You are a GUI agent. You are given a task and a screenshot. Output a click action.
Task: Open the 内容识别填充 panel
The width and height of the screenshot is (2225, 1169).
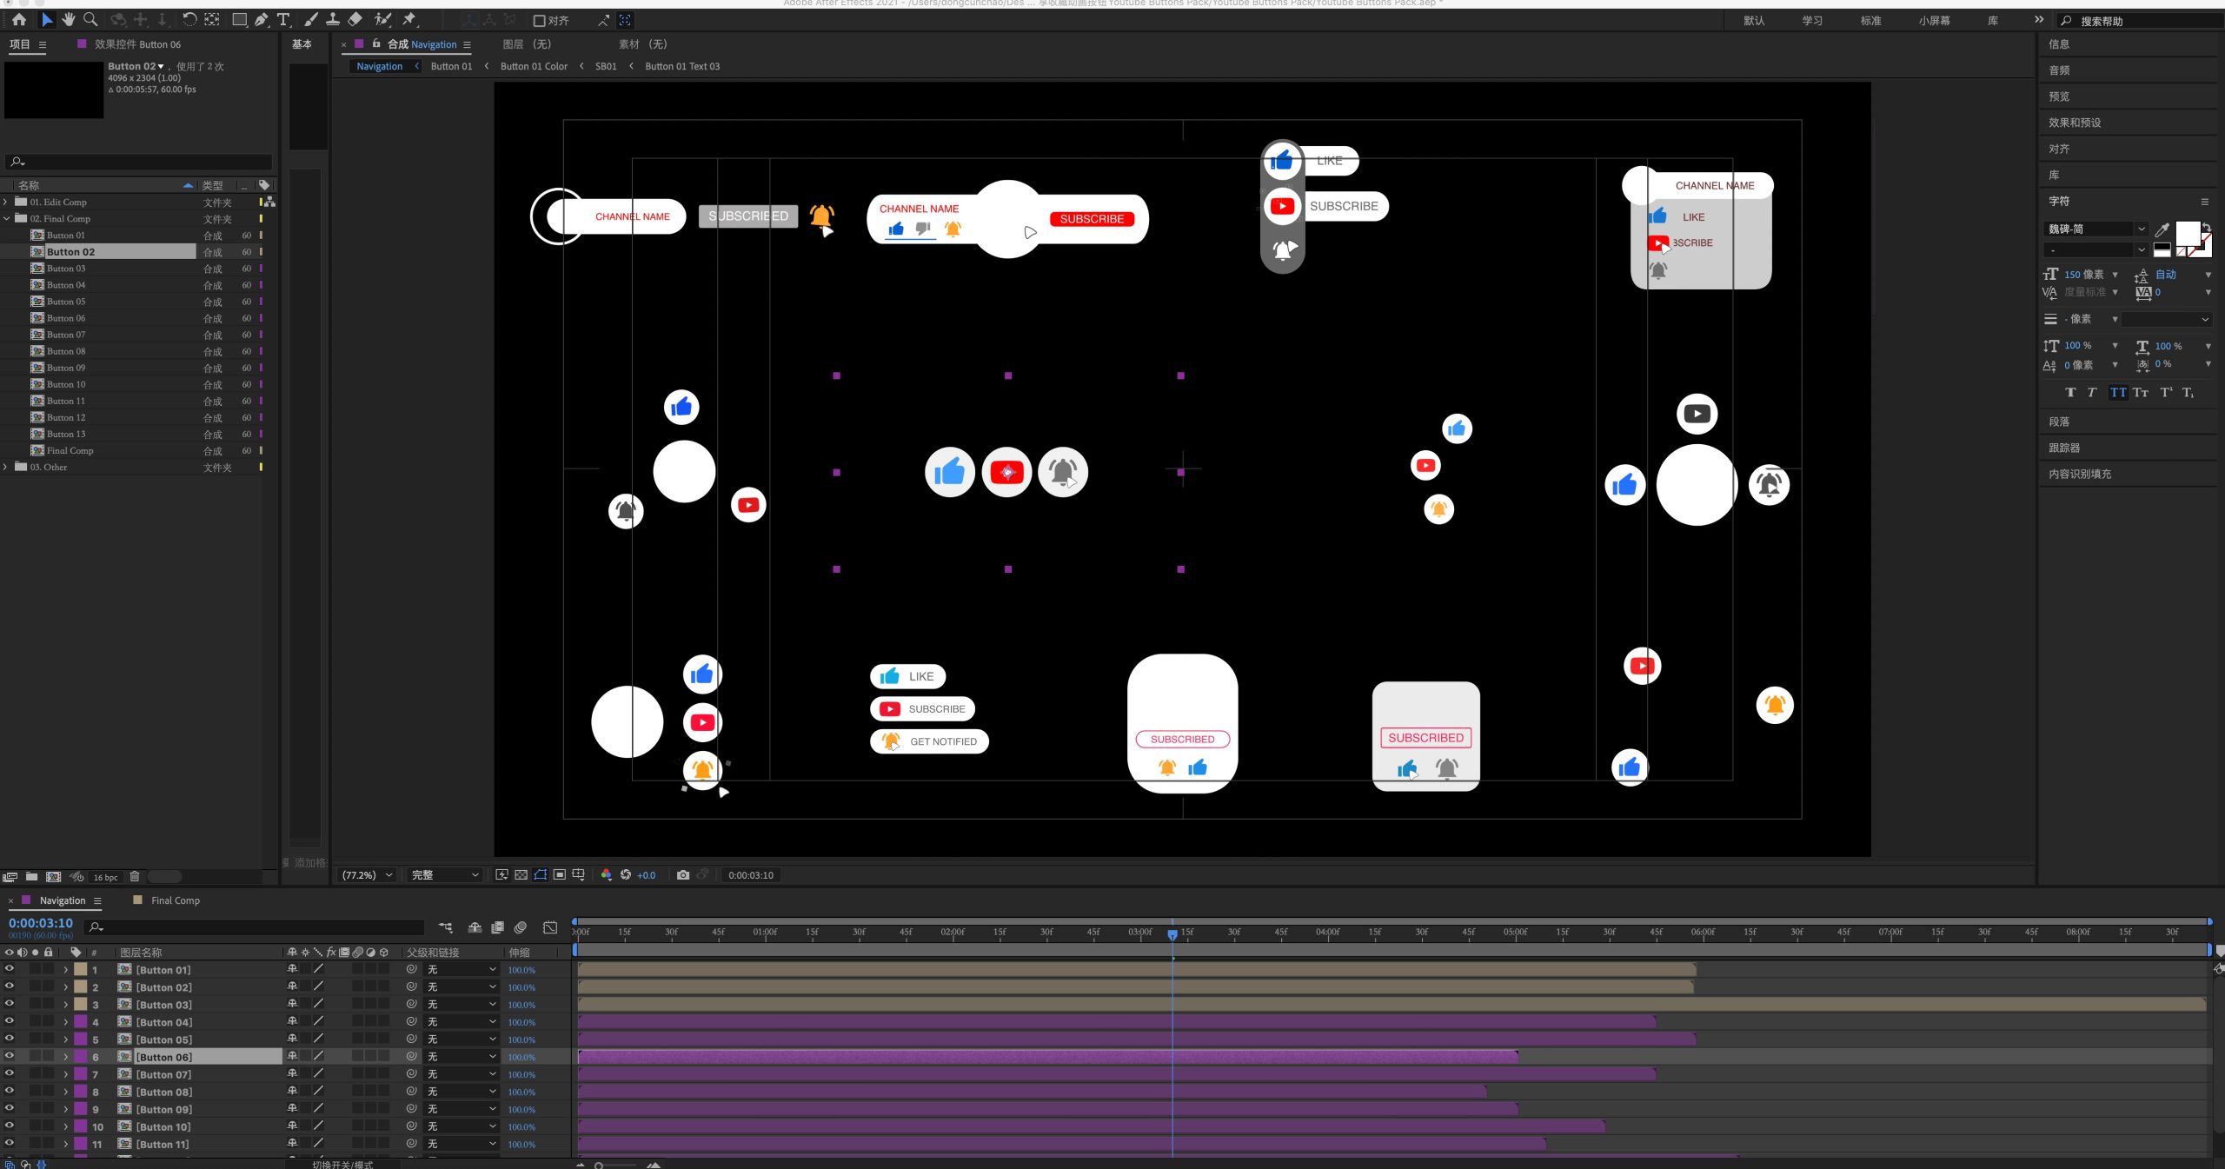[2080, 474]
